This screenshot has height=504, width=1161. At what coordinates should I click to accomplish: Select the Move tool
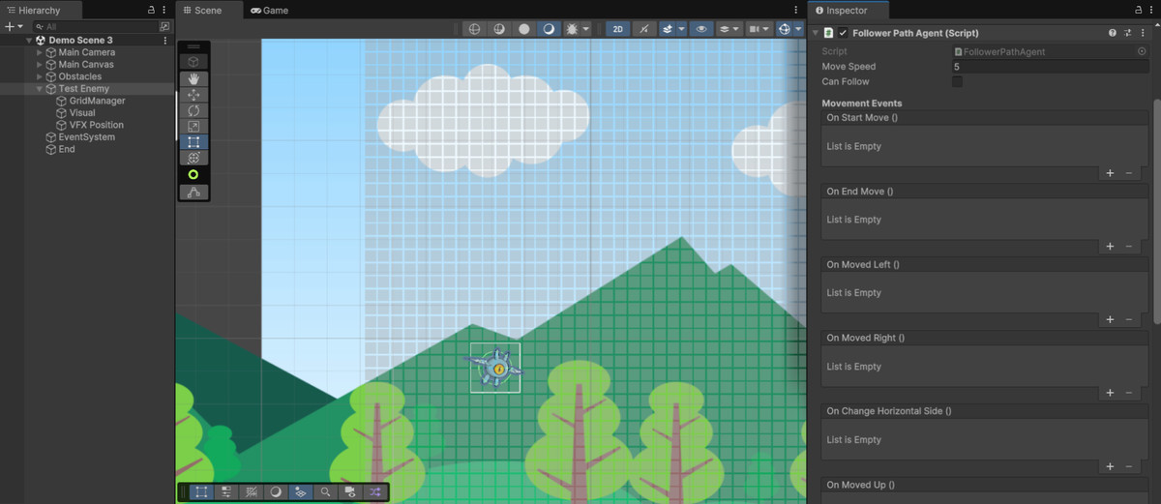pos(193,95)
